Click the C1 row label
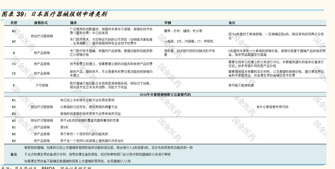This screenshot has height=169, width=335. (x=14, y=63)
